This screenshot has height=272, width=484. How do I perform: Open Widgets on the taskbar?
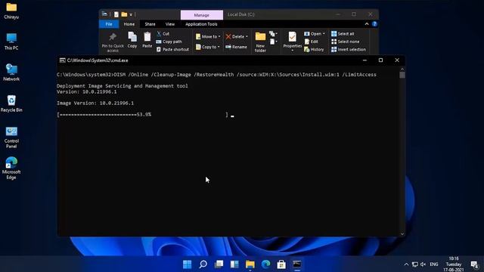pyautogui.click(x=234, y=264)
